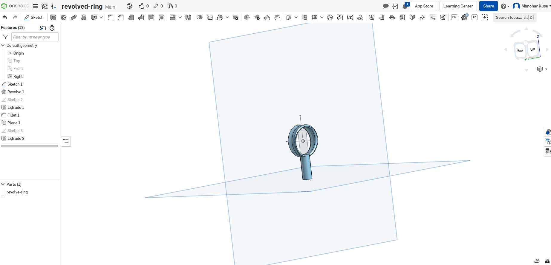Screen dimensions: 551x265
Task: Click the Share button
Action: pos(488,6)
